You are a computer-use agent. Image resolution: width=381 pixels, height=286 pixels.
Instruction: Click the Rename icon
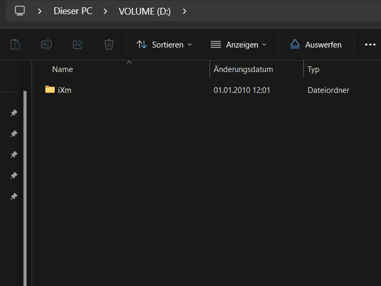46,44
